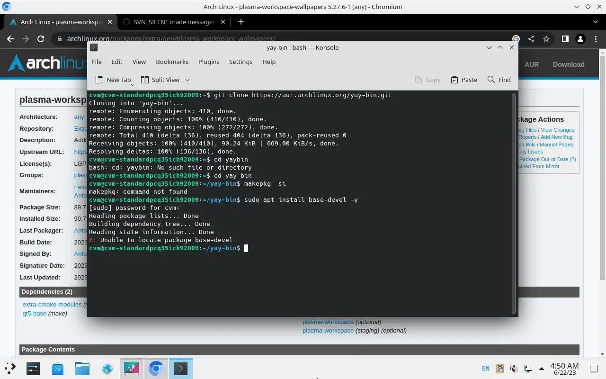Click the muted volume tray icon
606x379 pixels.
[514, 368]
